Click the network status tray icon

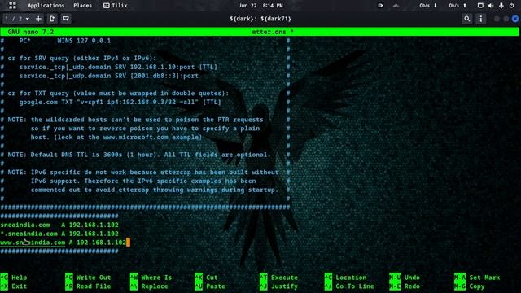396,6
